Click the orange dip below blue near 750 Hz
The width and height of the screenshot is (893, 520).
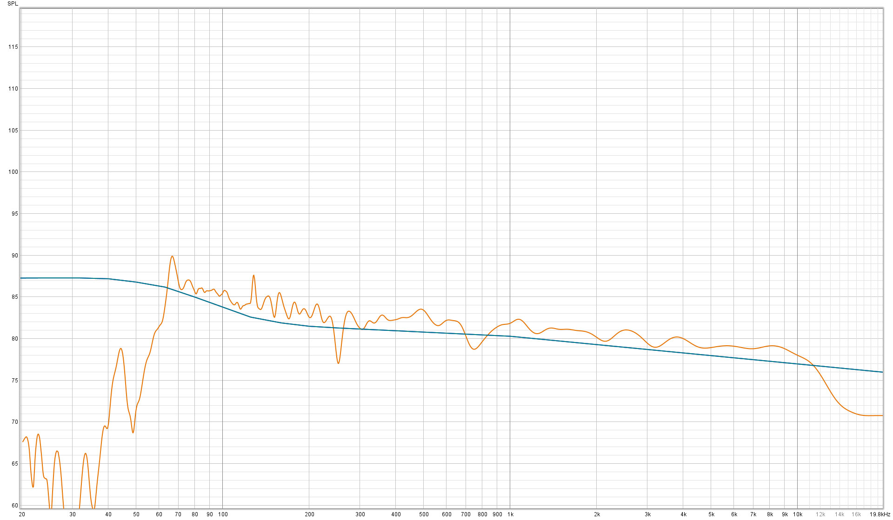pyautogui.click(x=474, y=349)
